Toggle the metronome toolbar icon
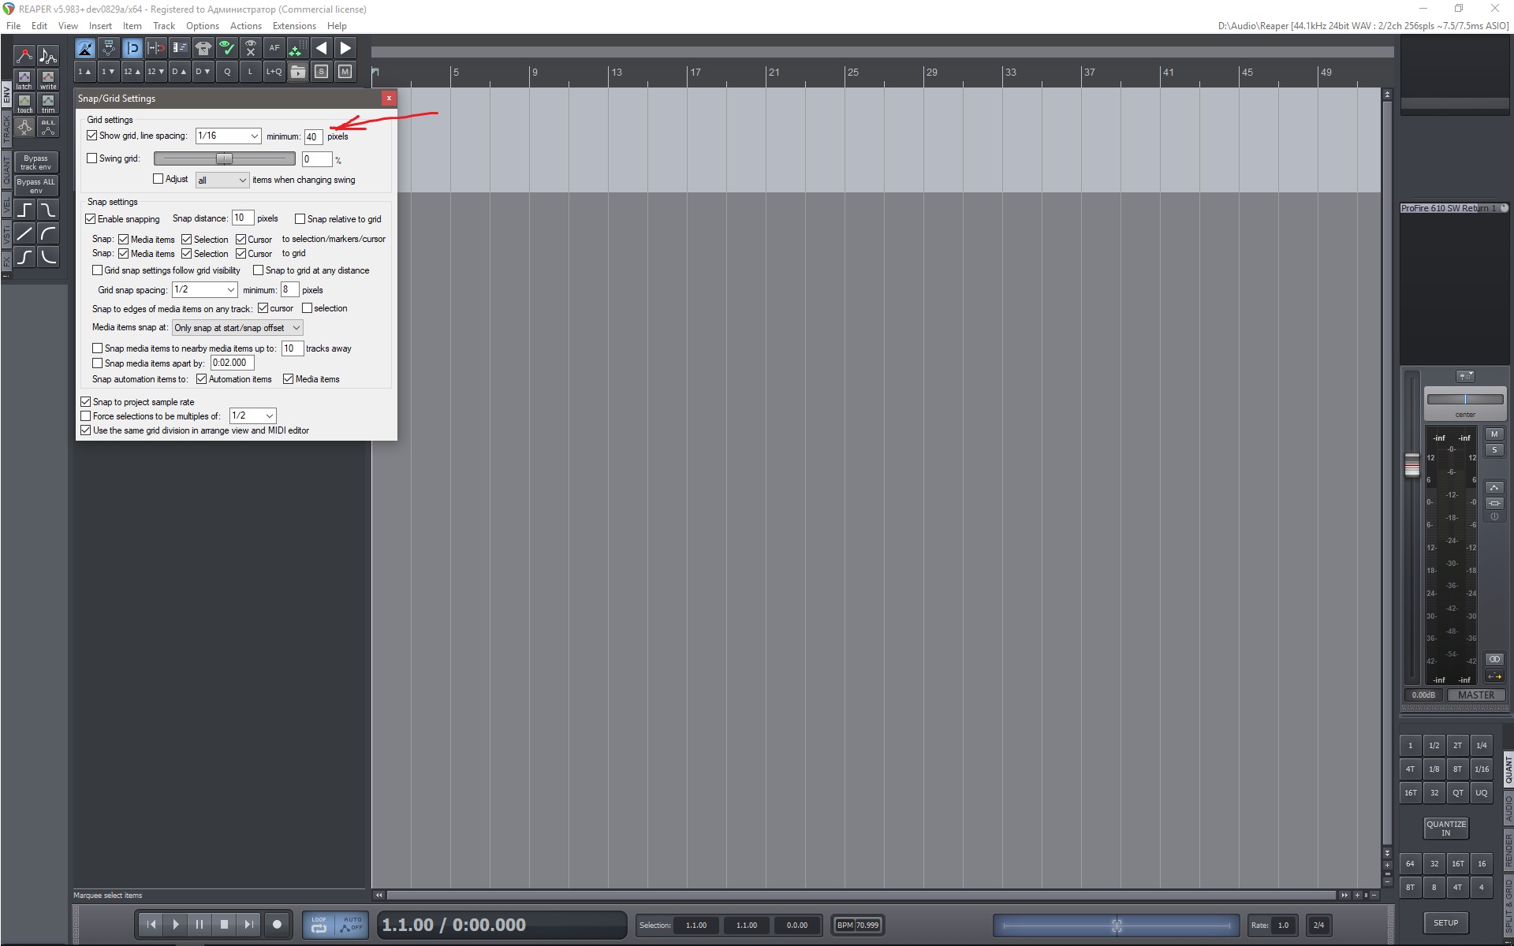Viewport: 1514px width, 946px height. coord(85,48)
